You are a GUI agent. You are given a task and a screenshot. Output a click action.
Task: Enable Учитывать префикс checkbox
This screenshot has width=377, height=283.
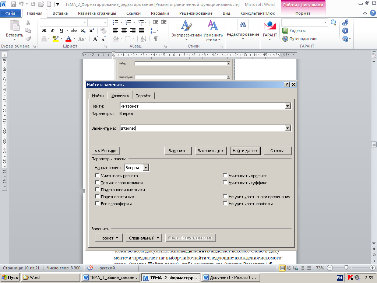[x=225, y=176]
